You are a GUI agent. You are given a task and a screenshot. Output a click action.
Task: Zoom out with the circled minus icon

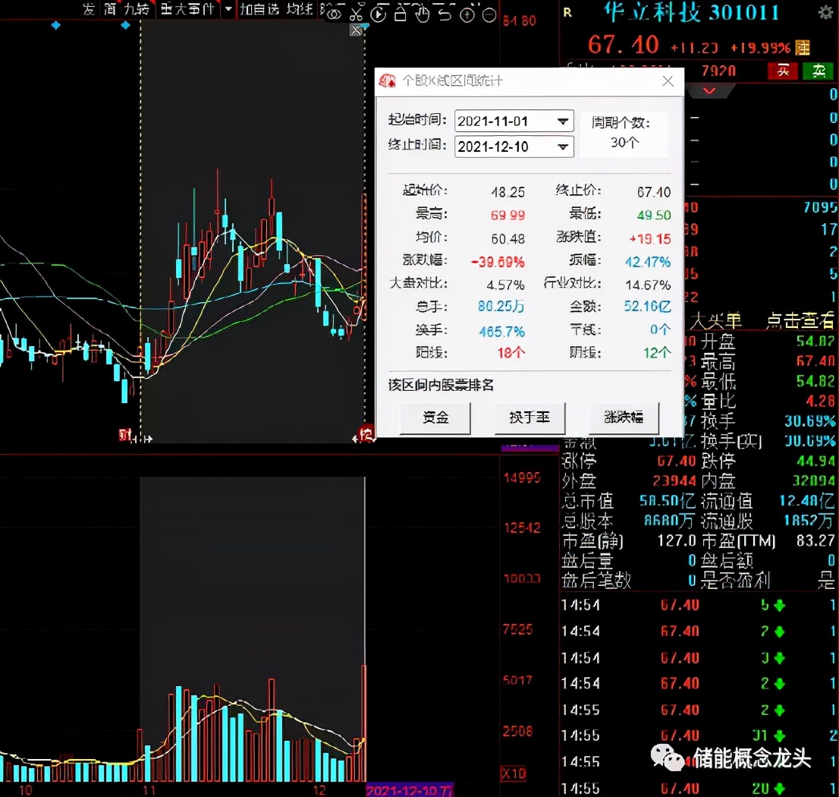click(490, 14)
